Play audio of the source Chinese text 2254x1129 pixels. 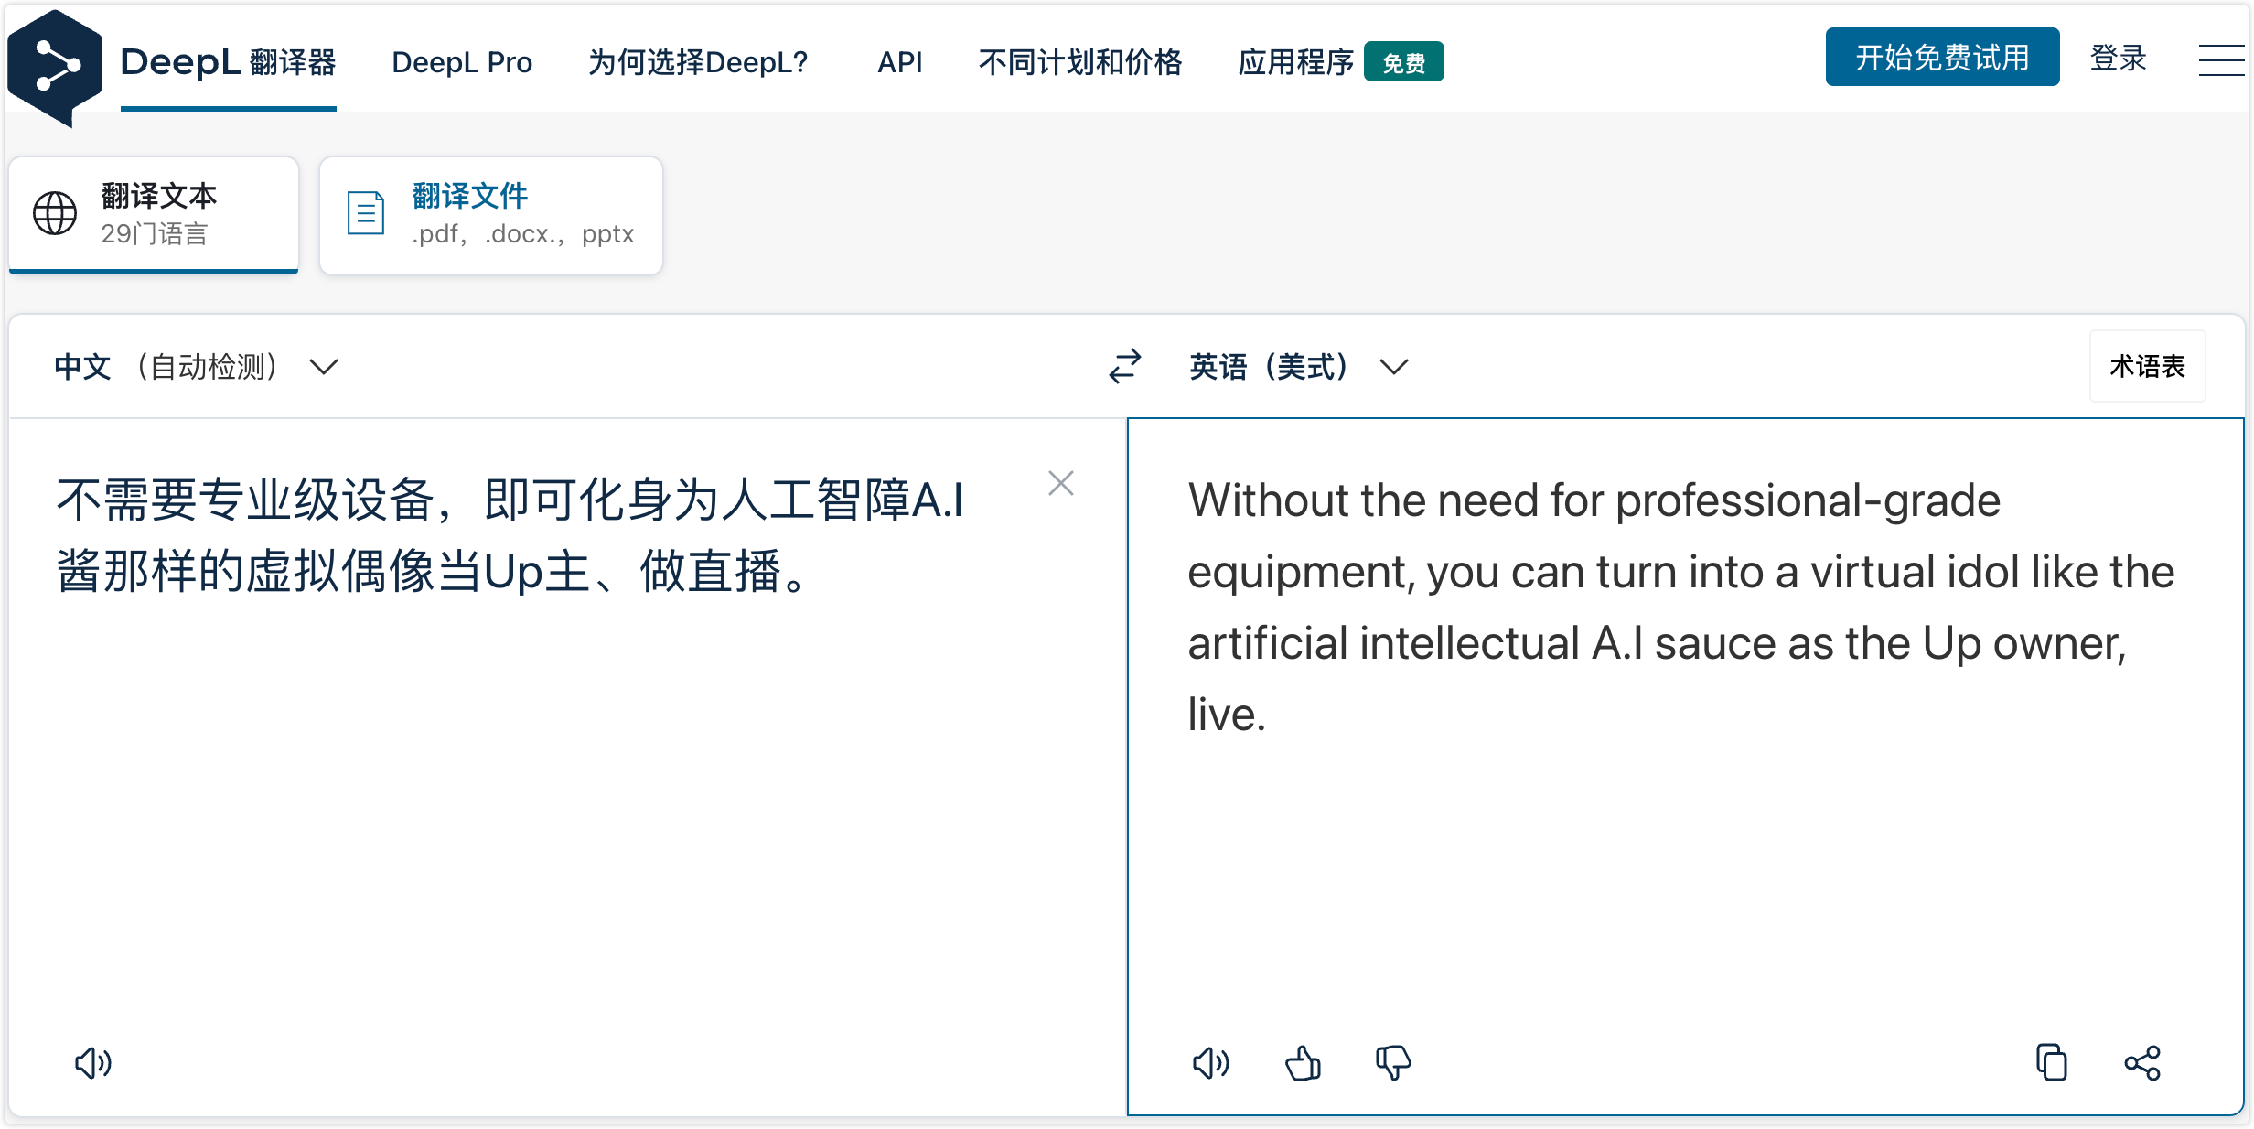coord(92,1062)
